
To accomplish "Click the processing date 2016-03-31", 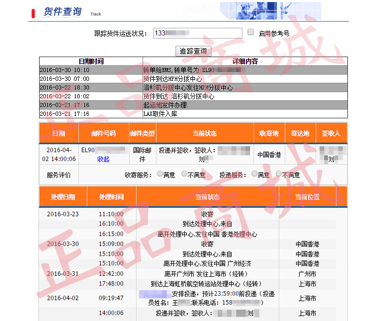I will 63,274.
